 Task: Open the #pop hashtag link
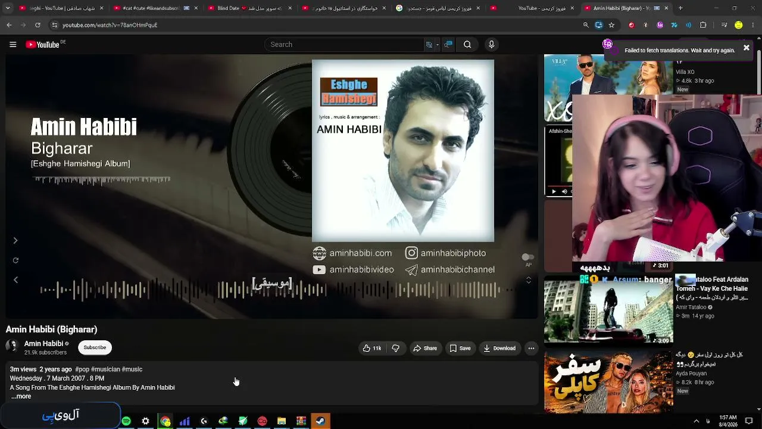[x=82, y=369]
